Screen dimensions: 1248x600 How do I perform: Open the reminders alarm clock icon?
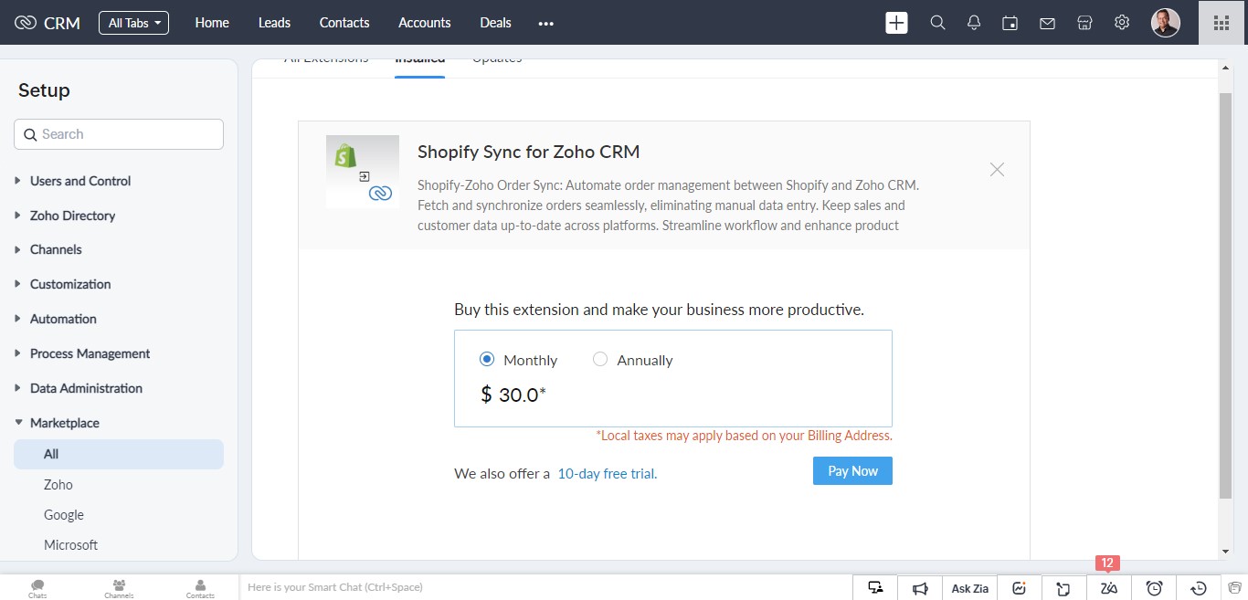coord(1155,588)
